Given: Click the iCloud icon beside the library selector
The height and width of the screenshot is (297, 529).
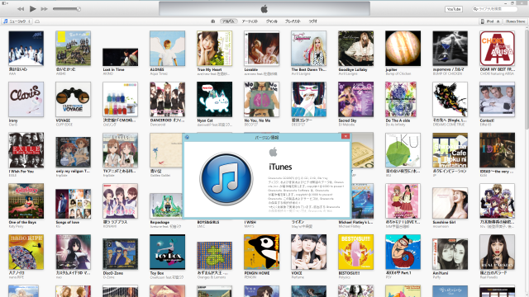Looking at the screenshot, I should point(37,21).
